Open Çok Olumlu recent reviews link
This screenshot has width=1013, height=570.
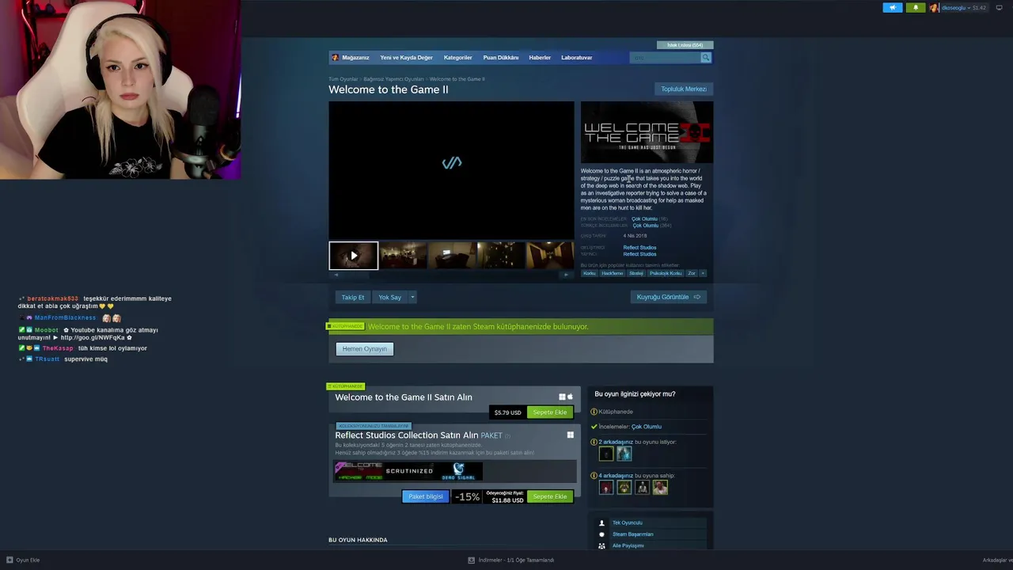[644, 218]
